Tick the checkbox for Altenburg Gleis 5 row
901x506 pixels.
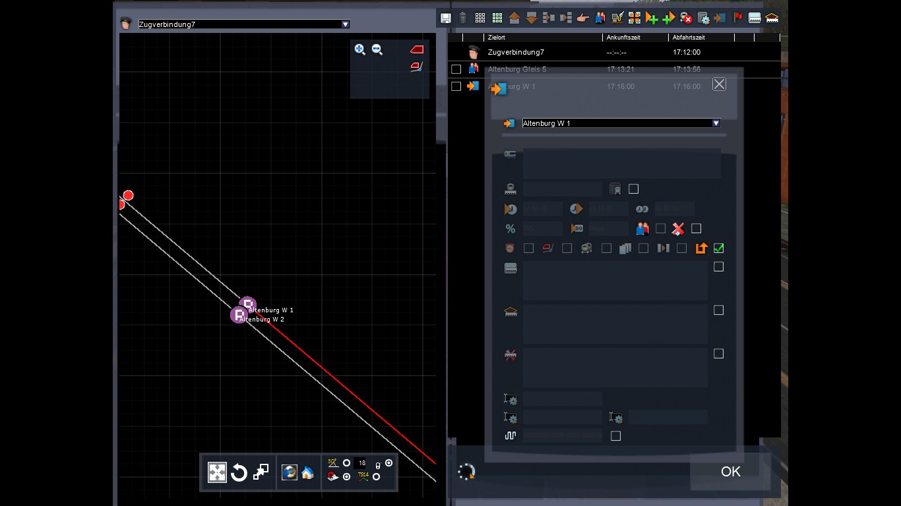coord(456,69)
